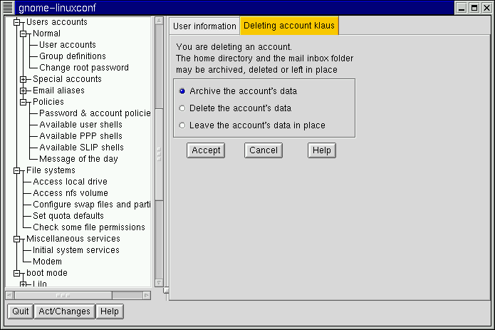Click the tree's horizontal scrollbar thumb
Viewport: 495px width, 330px height.
63,294
